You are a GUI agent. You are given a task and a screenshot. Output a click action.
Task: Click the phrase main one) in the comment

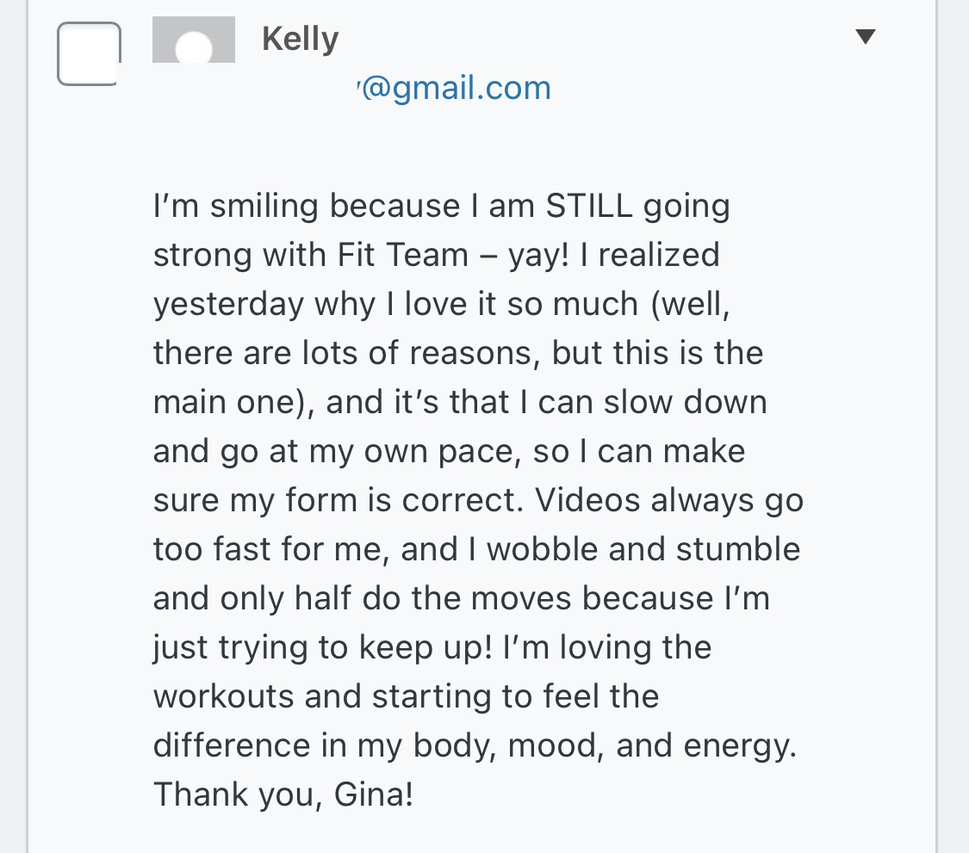[234, 403]
